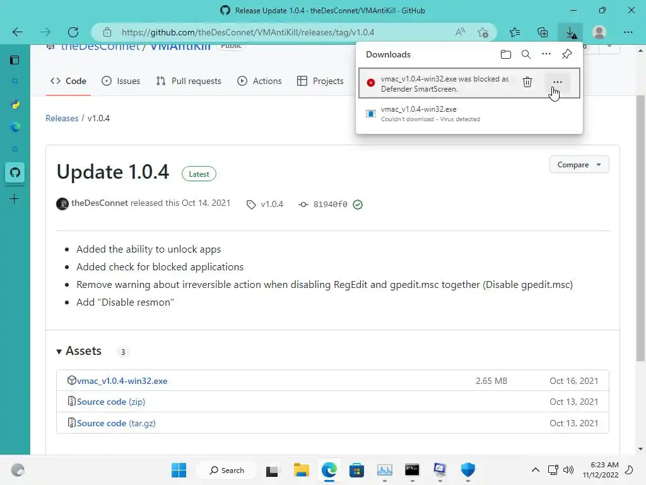Select the virus detected vmac download entry
This screenshot has height=485, width=646.
[469, 114]
